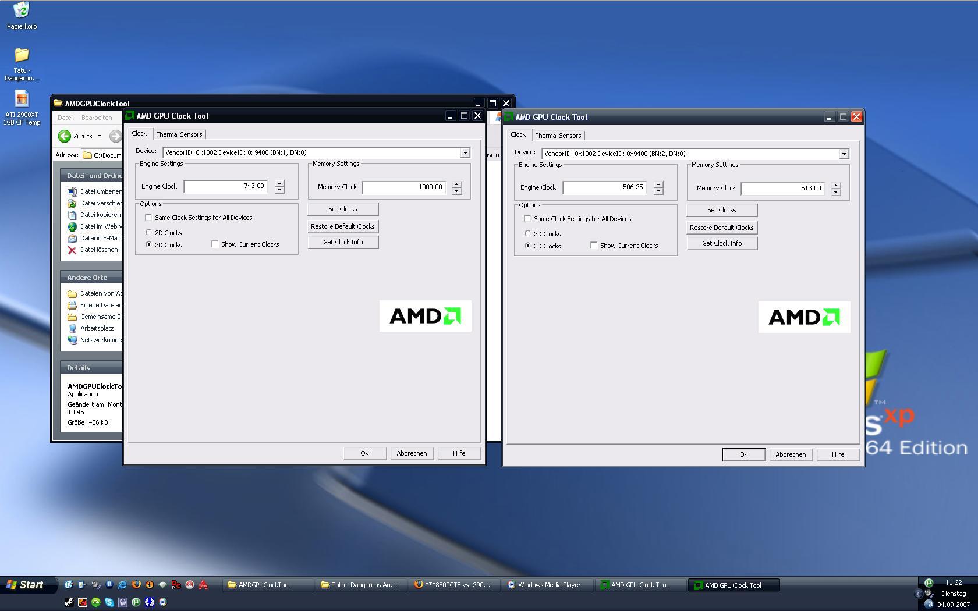
Task: Enable Same Clock Settings for All Devices in left window
Action: coord(148,218)
